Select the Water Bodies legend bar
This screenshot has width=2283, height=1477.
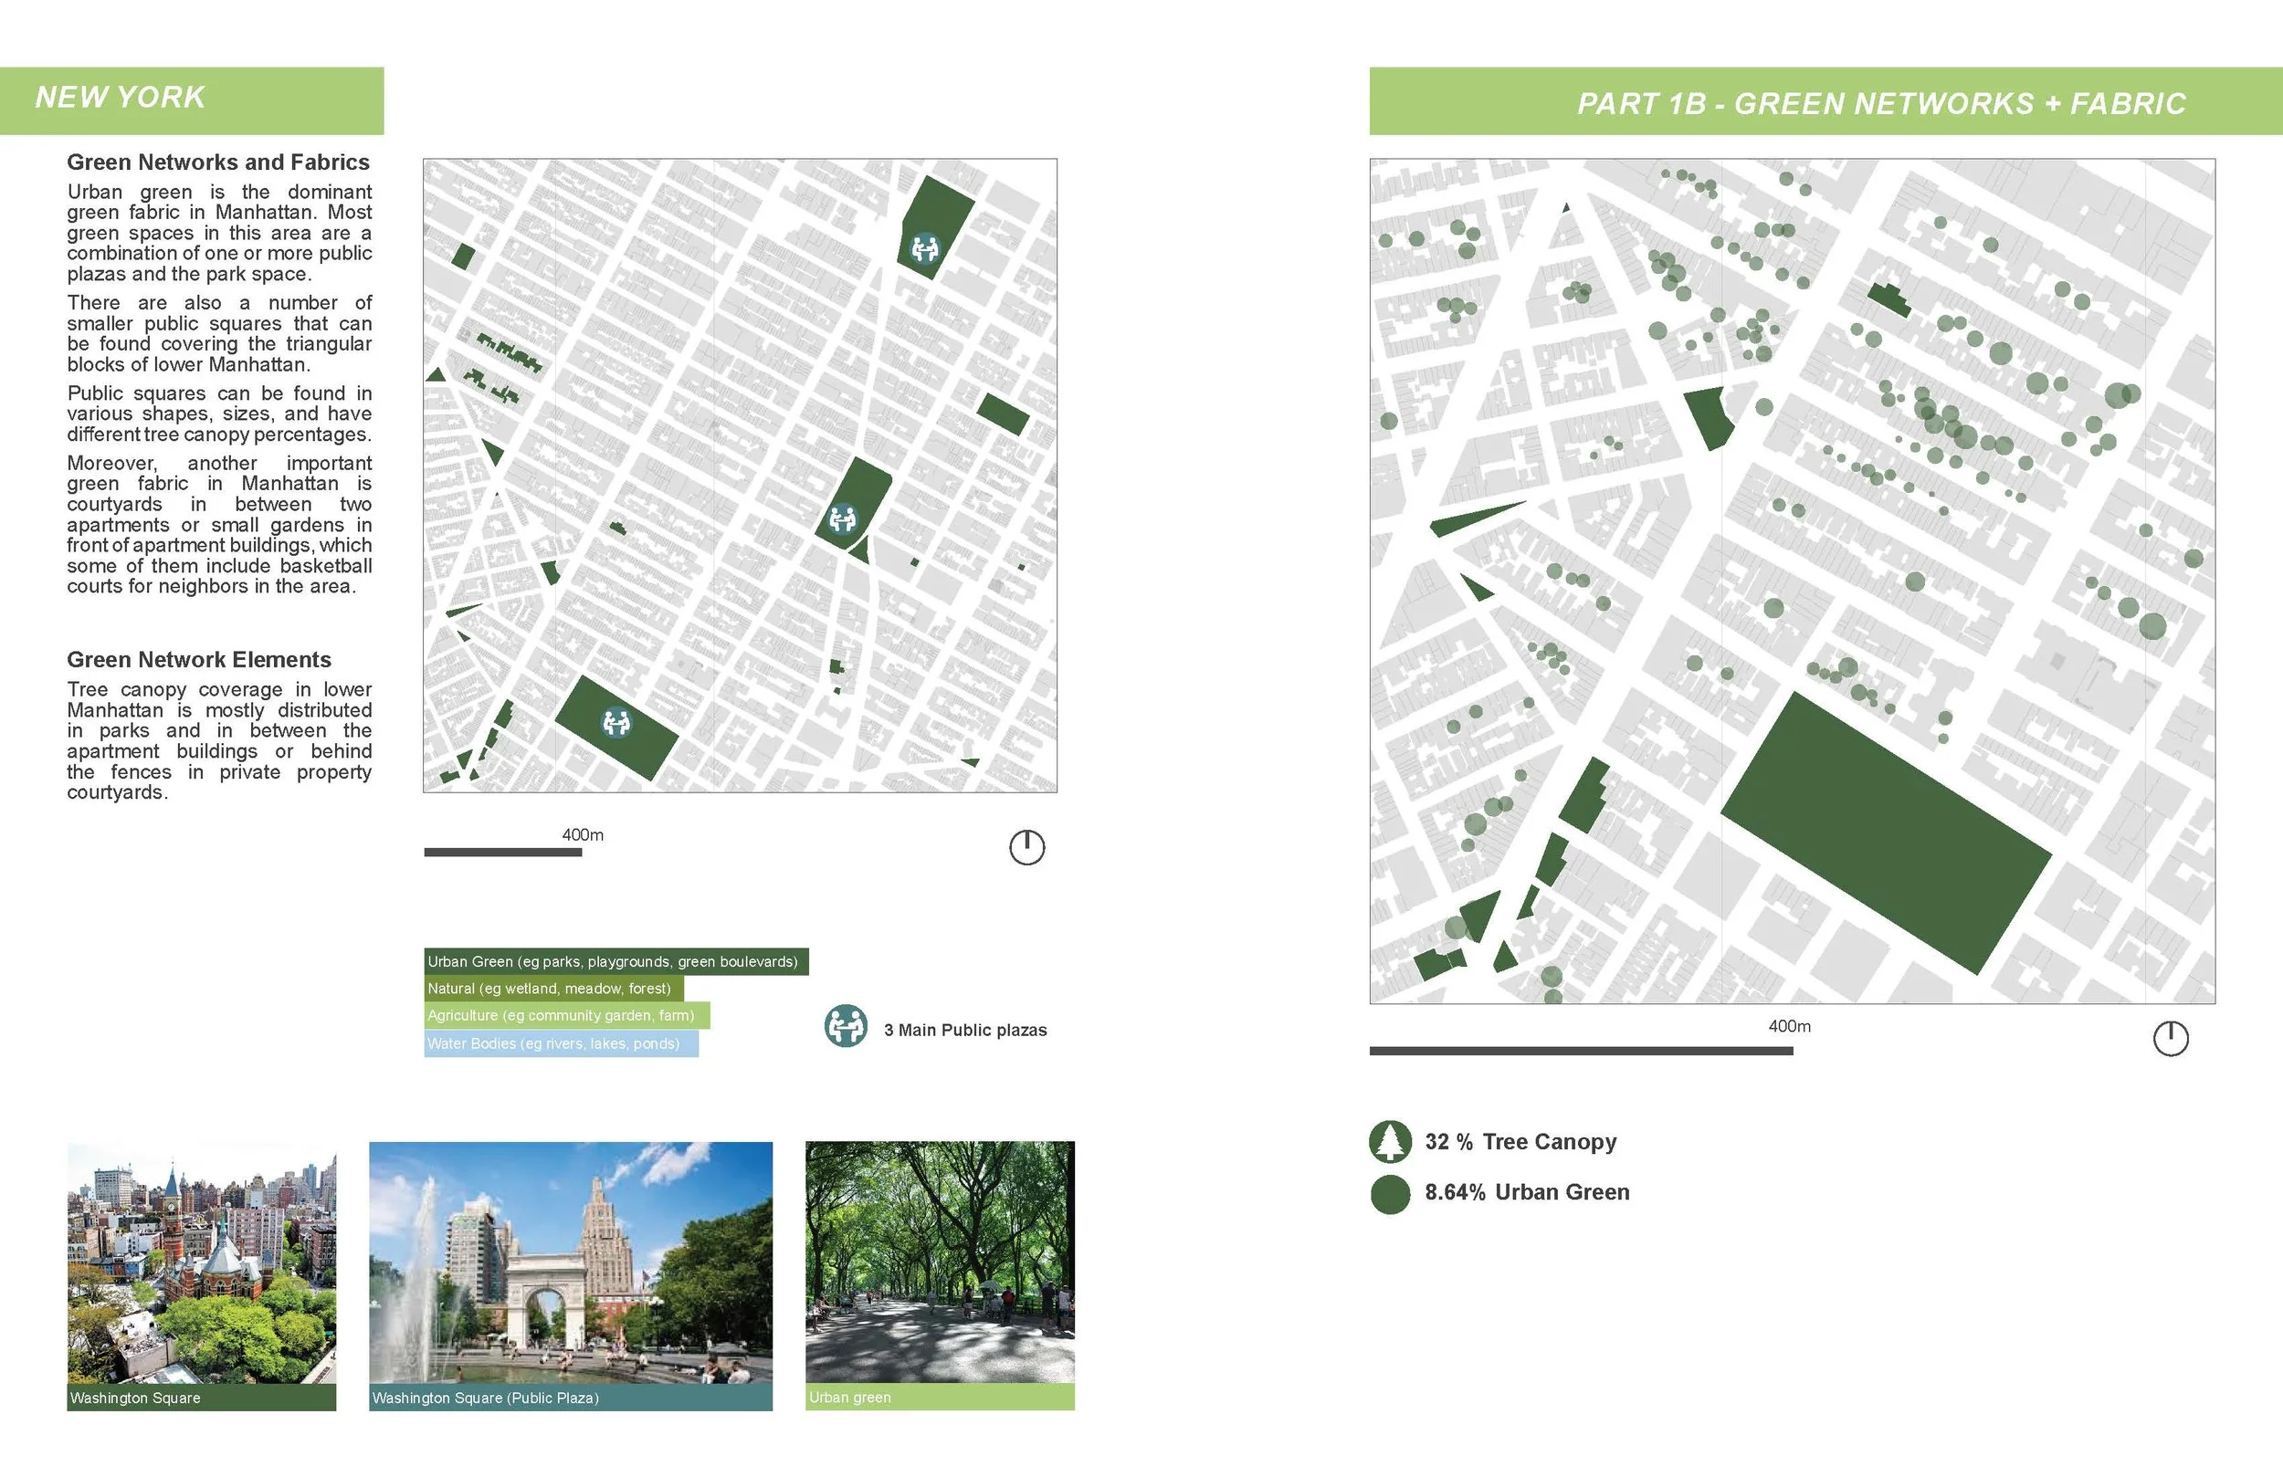561,1043
